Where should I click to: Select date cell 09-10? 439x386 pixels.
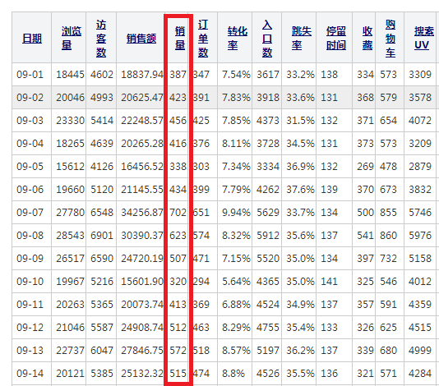tap(30, 281)
